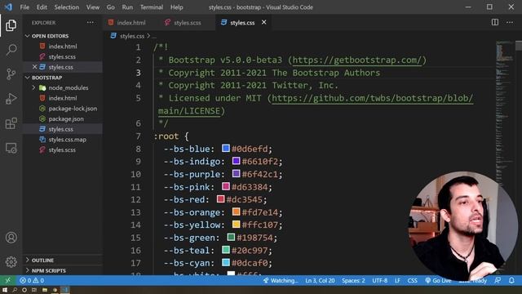Show errors and warnings count in status bar
Image resolution: width=522 pixels, height=294 pixels.
(32, 280)
